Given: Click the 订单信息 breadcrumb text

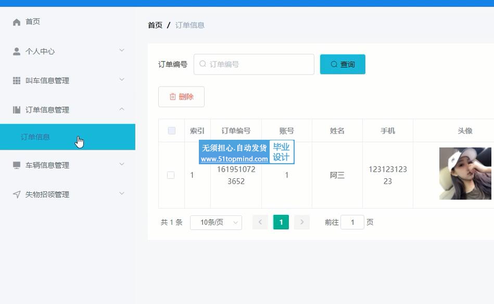Looking at the screenshot, I should click(189, 25).
